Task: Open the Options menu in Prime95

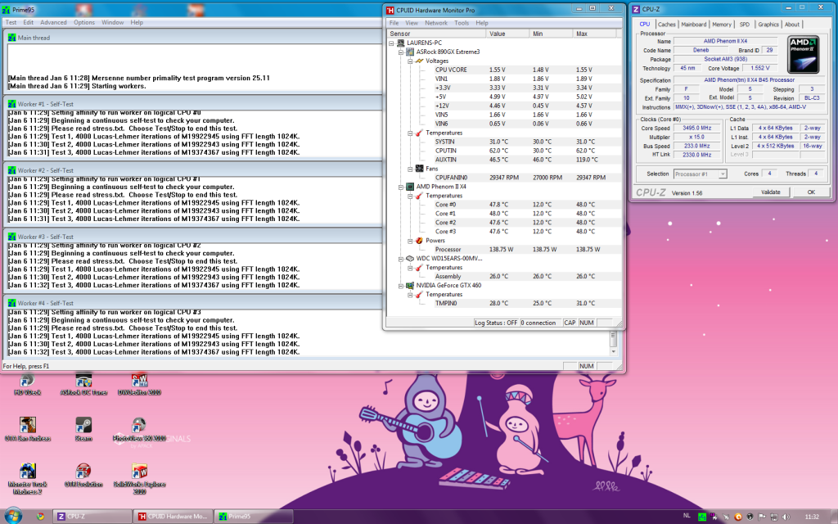Action: pyautogui.click(x=84, y=22)
